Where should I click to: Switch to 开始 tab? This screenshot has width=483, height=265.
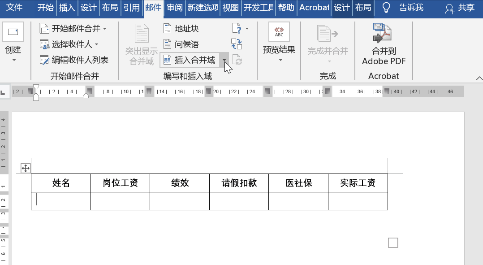46,7
